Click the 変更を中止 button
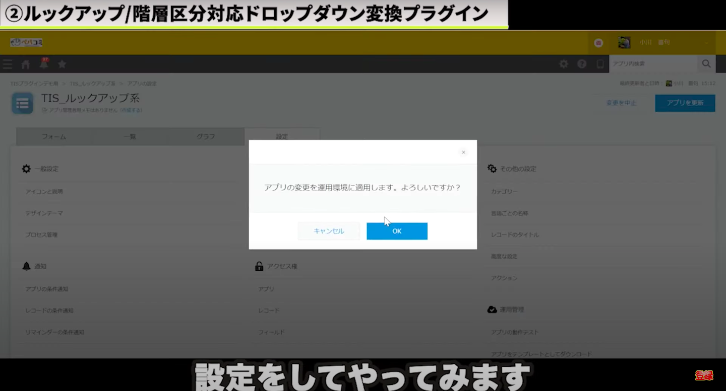The height and width of the screenshot is (391, 726). pyautogui.click(x=621, y=103)
